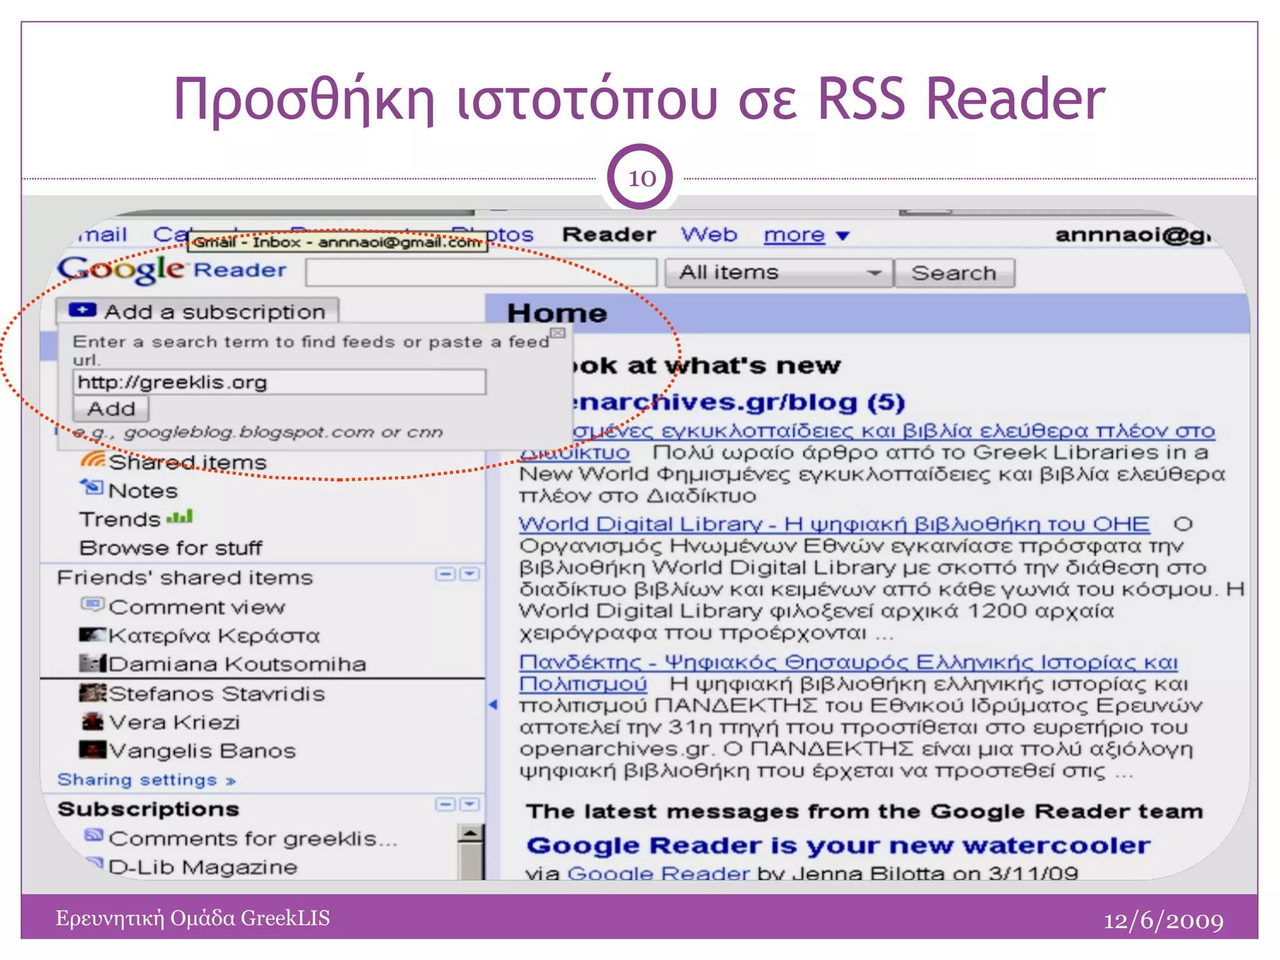This screenshot has width=1280, height=960.
Task: Click Vangelis Banos's avatar thumbnail
Action: (x=93, y=749)
